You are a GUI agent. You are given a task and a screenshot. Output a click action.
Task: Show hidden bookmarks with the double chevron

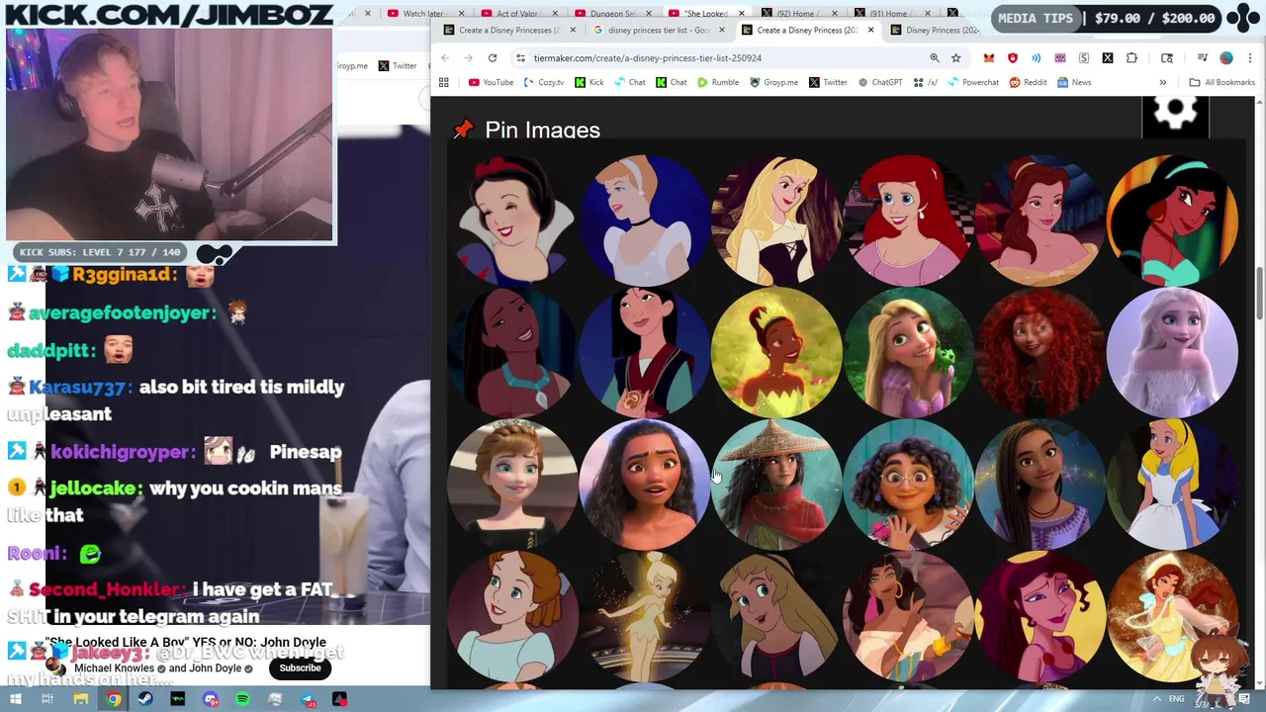pos(1162,82)
